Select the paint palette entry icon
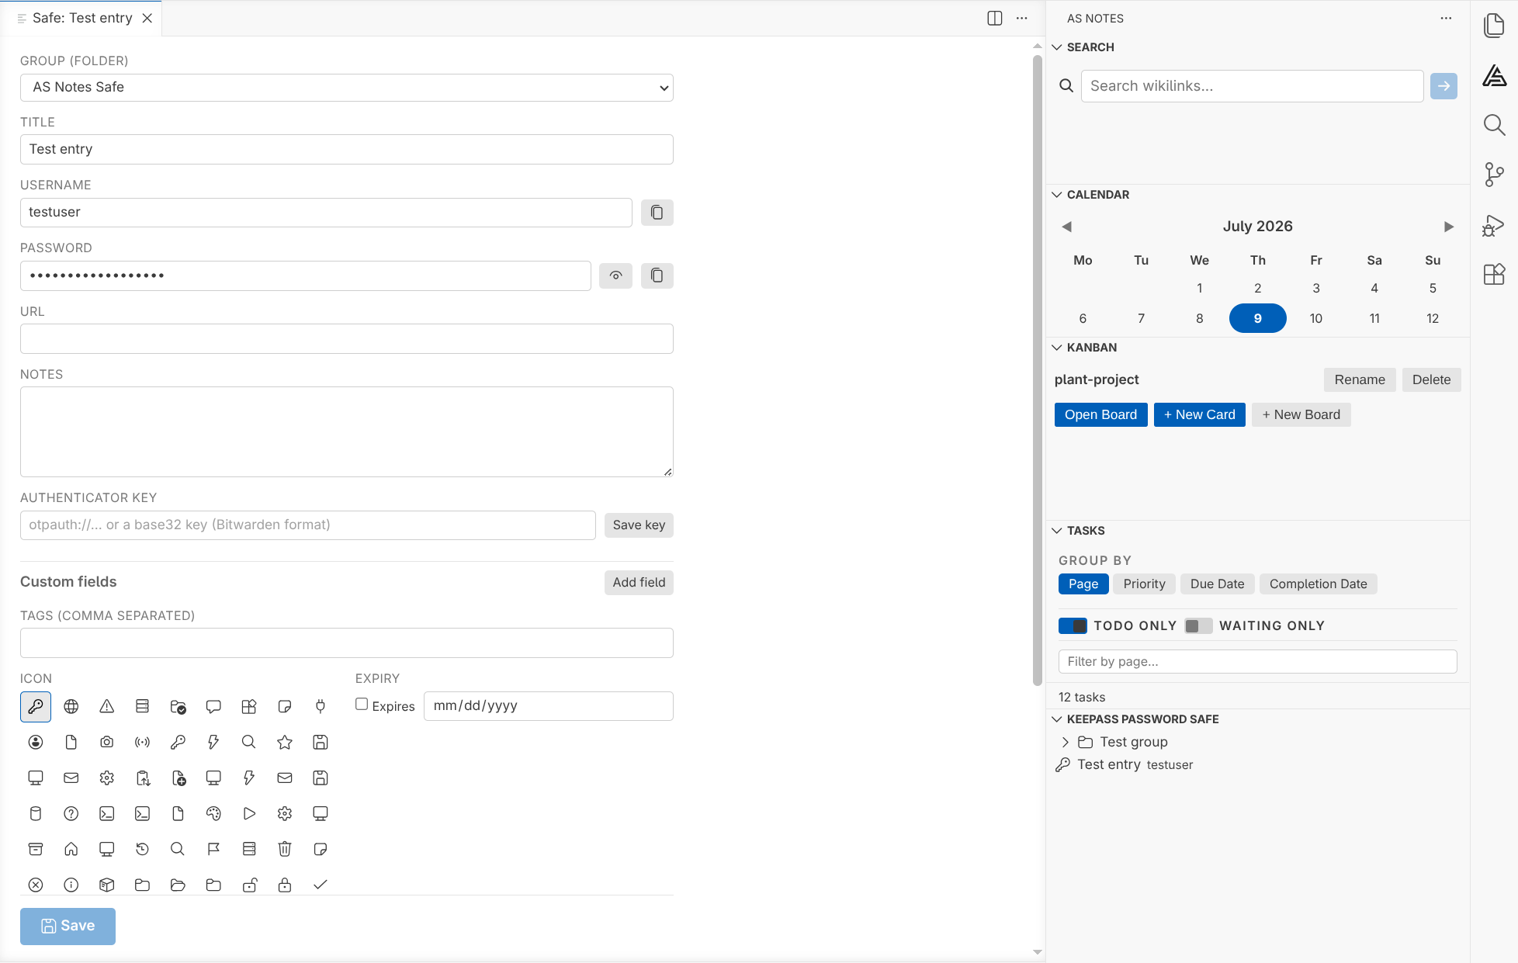Screen dimensions: 1518x963 tap(213, 813)
